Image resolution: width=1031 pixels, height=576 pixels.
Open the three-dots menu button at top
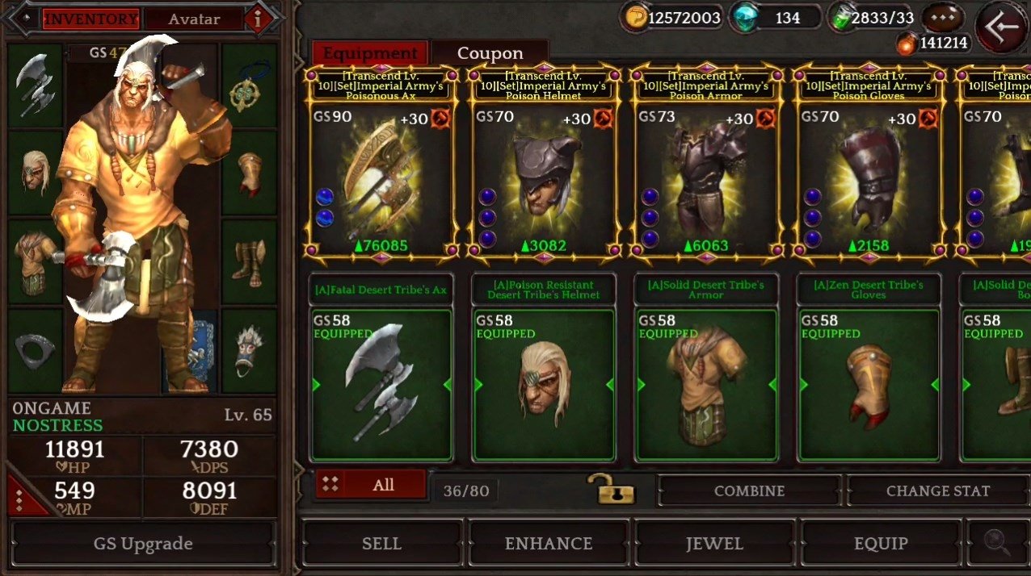944,17
